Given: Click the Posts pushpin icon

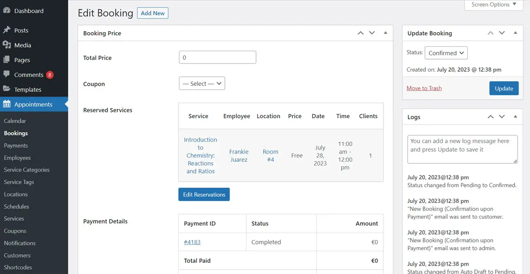Looking at the screenshot, I should tap(7, 30).
